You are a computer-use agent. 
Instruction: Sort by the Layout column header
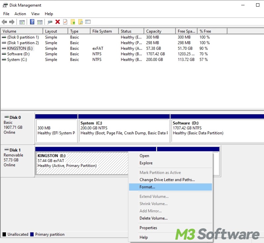55,31
